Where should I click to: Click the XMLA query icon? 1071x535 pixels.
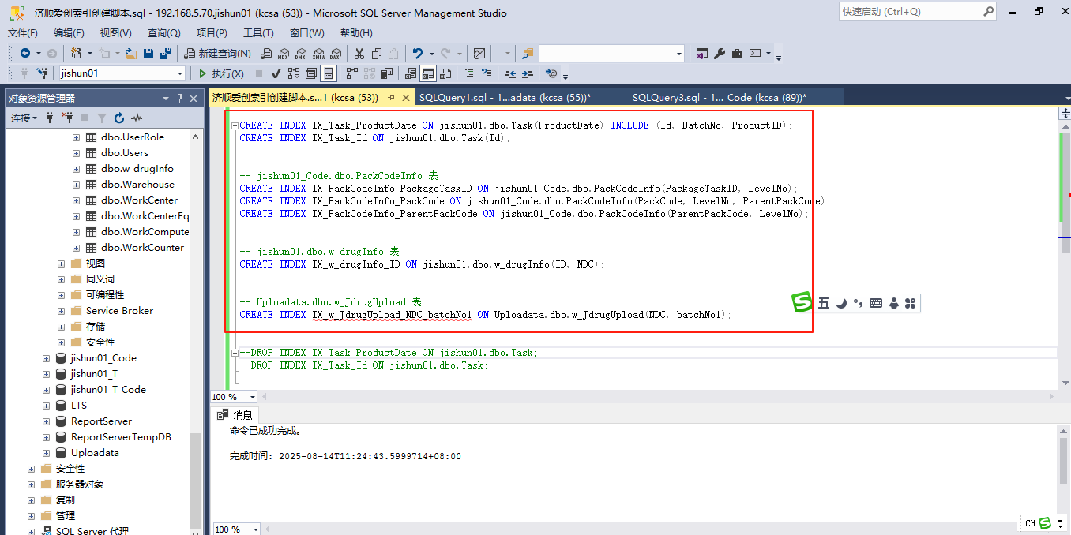318,53
